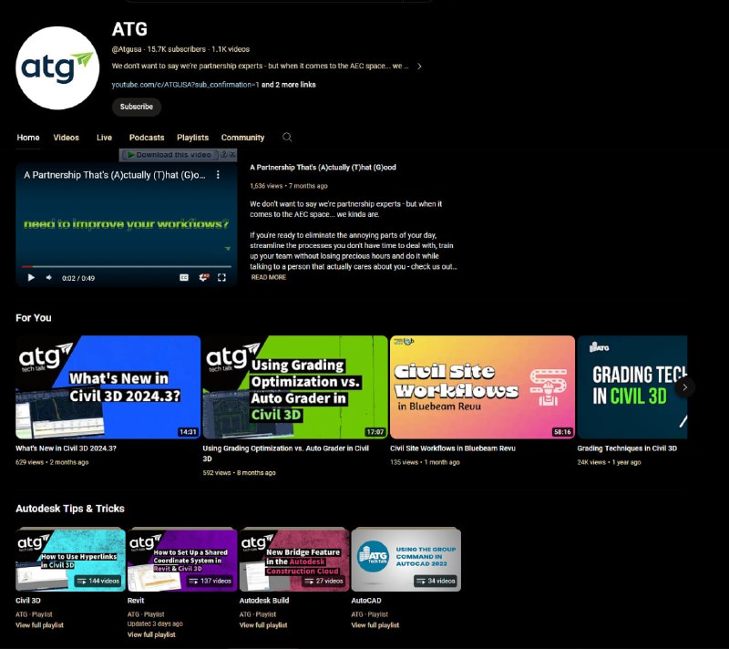Switch to the Videos tab
This screenshot has height=649, width=729.
[66, 138]
